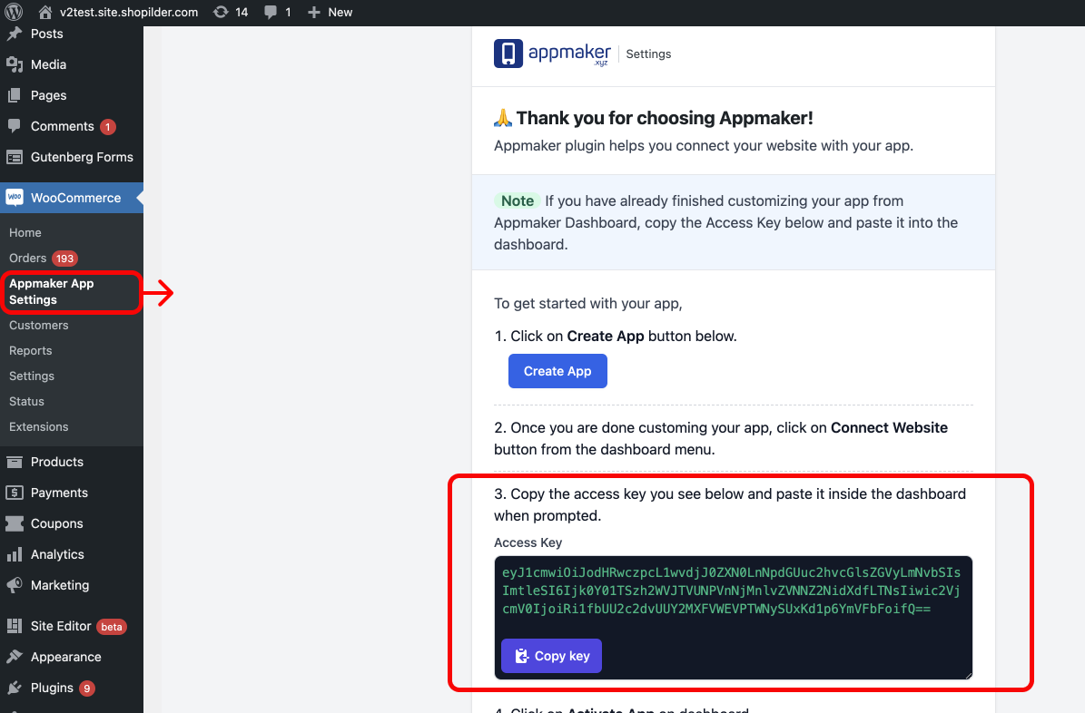Click the Analytics bar chart icon
The width and height of the screenshot is (1085, 713).
point(15,554)
